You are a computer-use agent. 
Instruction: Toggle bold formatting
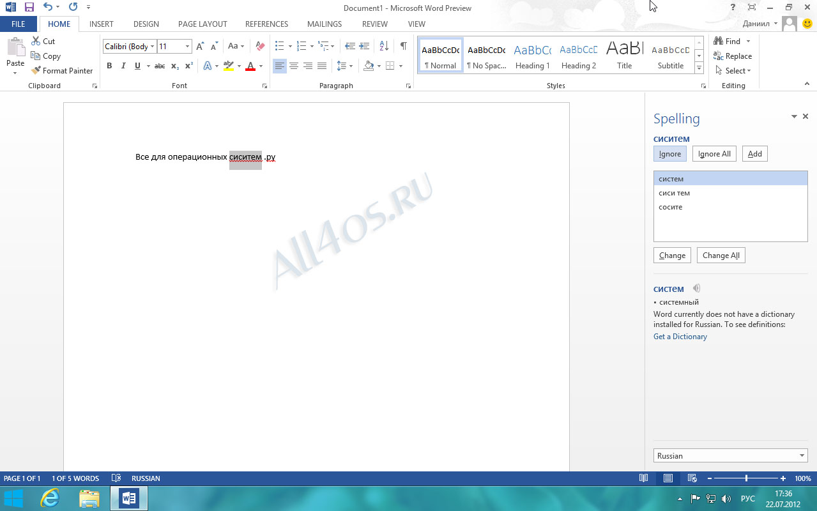(109, 66)
